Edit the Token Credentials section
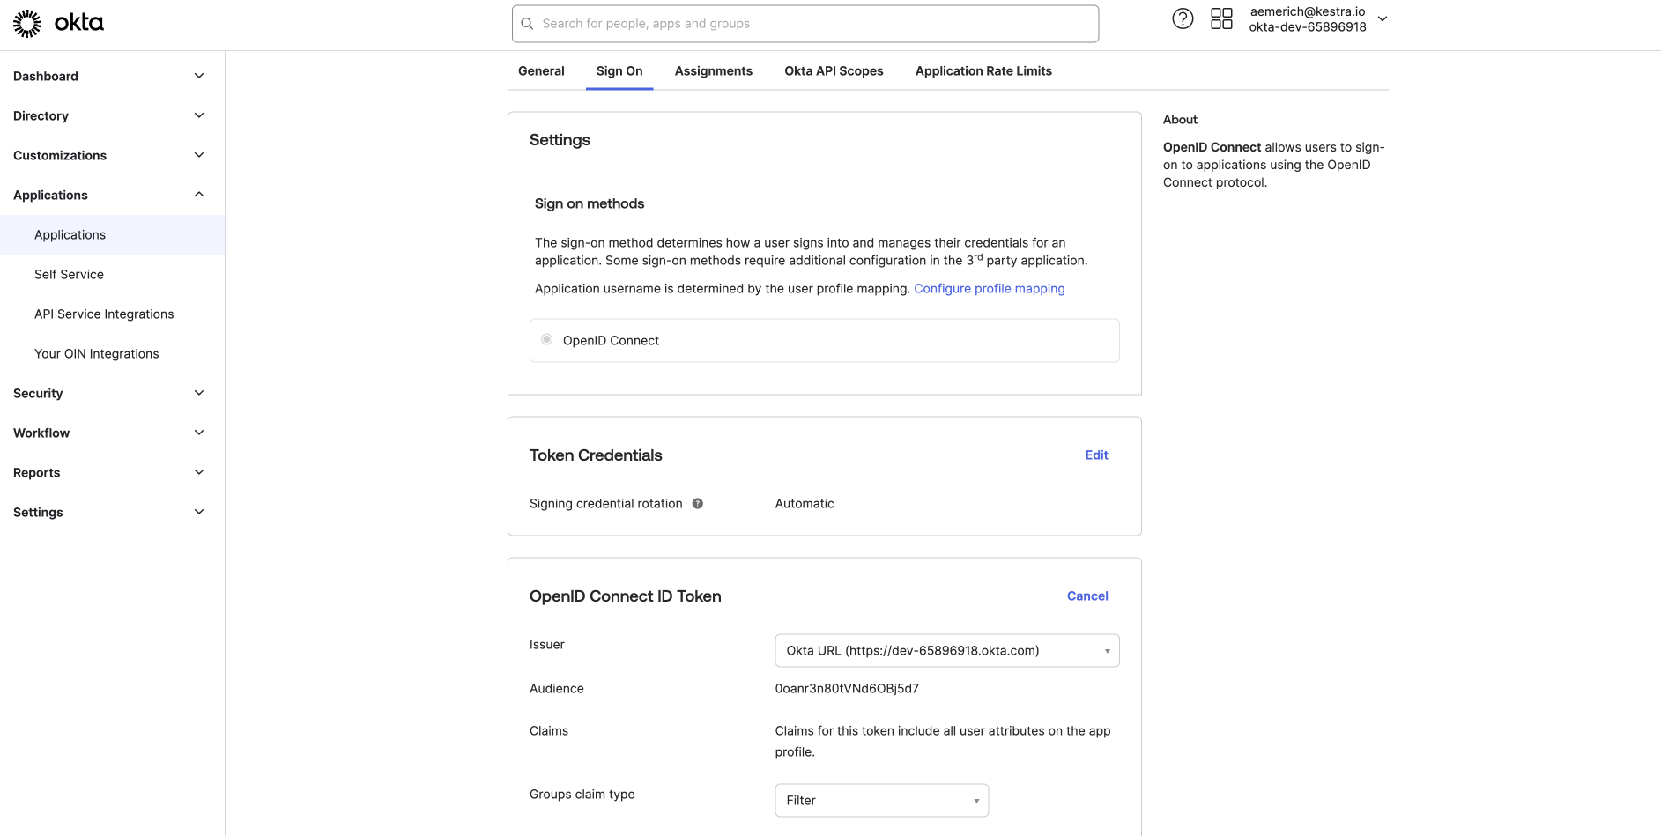 click(1096, 455)
